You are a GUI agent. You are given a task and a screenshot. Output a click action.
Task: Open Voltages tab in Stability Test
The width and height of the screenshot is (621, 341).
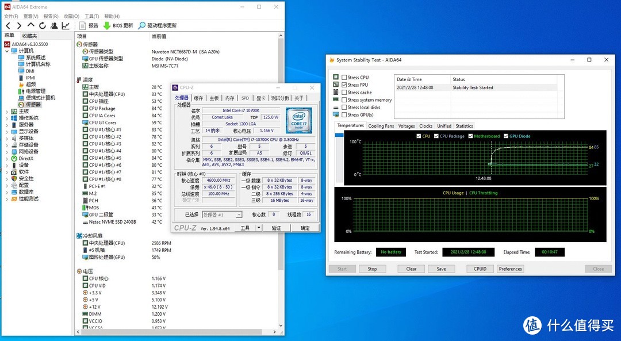coord(407,126)
